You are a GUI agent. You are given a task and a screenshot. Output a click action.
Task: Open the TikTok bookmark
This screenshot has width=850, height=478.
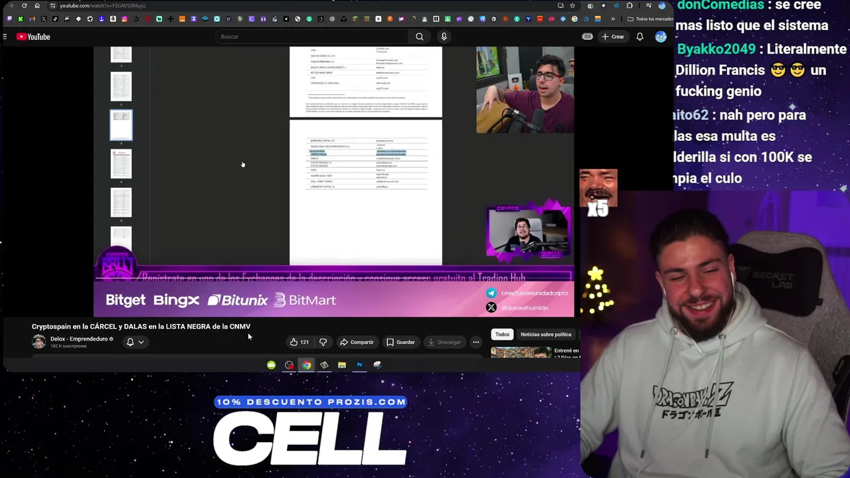(x=55, y=19)
